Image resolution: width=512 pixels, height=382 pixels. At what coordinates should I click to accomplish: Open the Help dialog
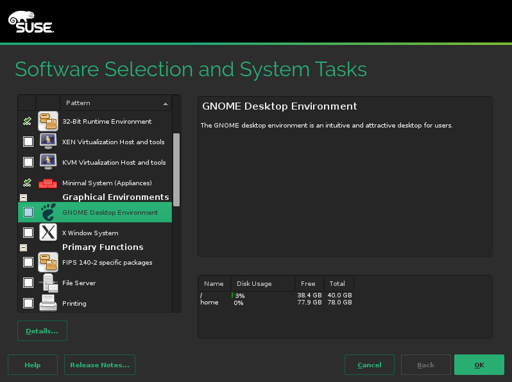[x=33, y=365]
